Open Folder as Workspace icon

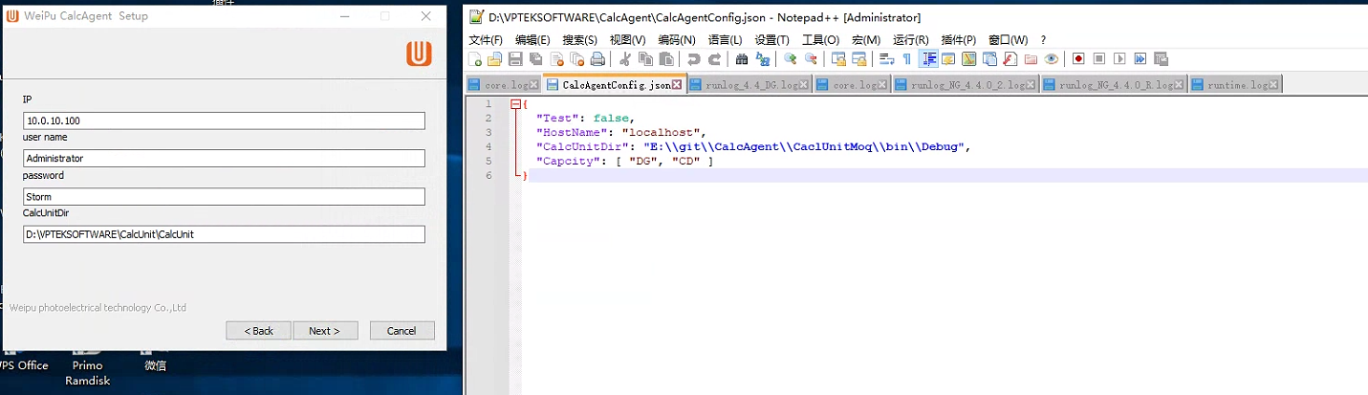1031,58
